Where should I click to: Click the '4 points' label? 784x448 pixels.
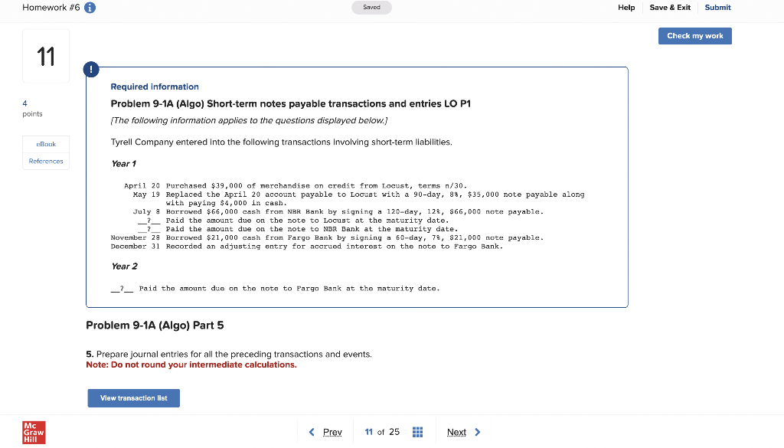pos(32,109)
